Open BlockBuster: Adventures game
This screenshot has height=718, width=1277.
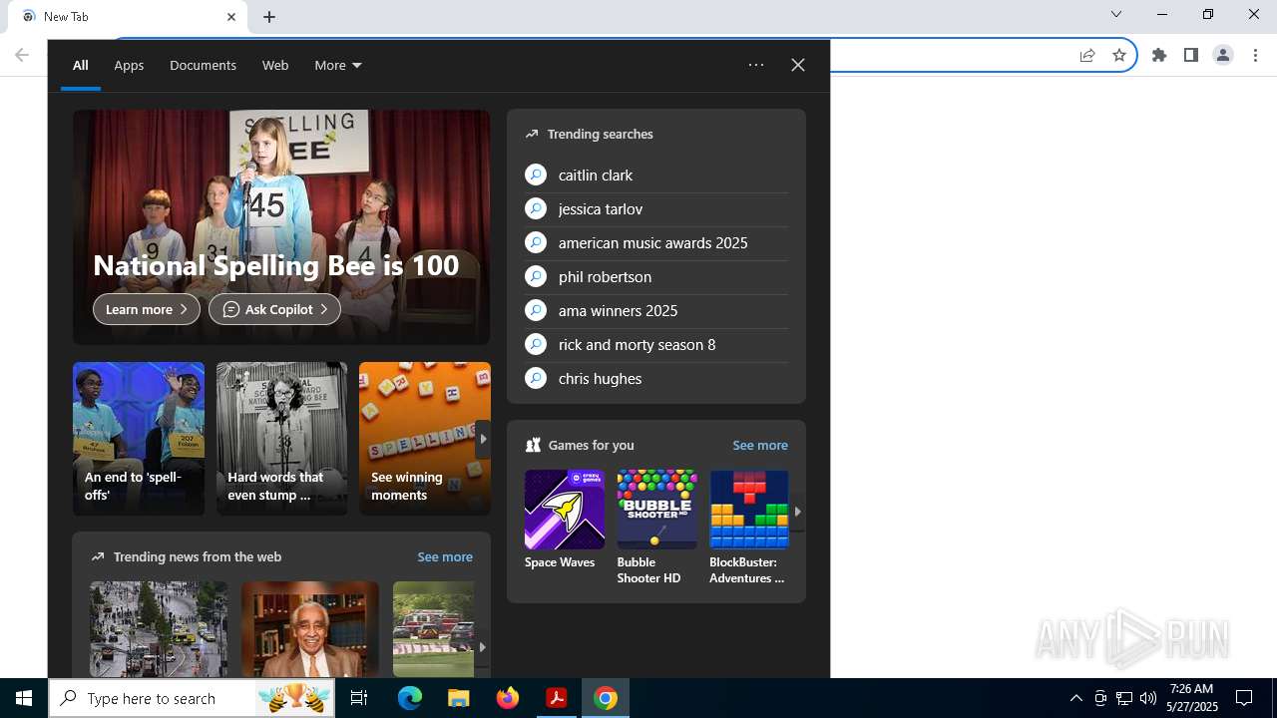point(749,529)
